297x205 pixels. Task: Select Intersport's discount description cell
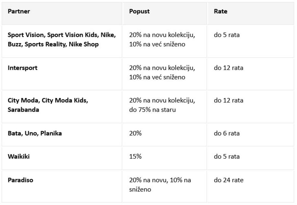[x=162, y=72]
